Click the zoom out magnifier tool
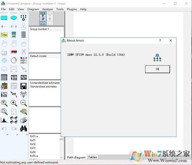Screen dimensions: 192x165 tap(23, 103)
